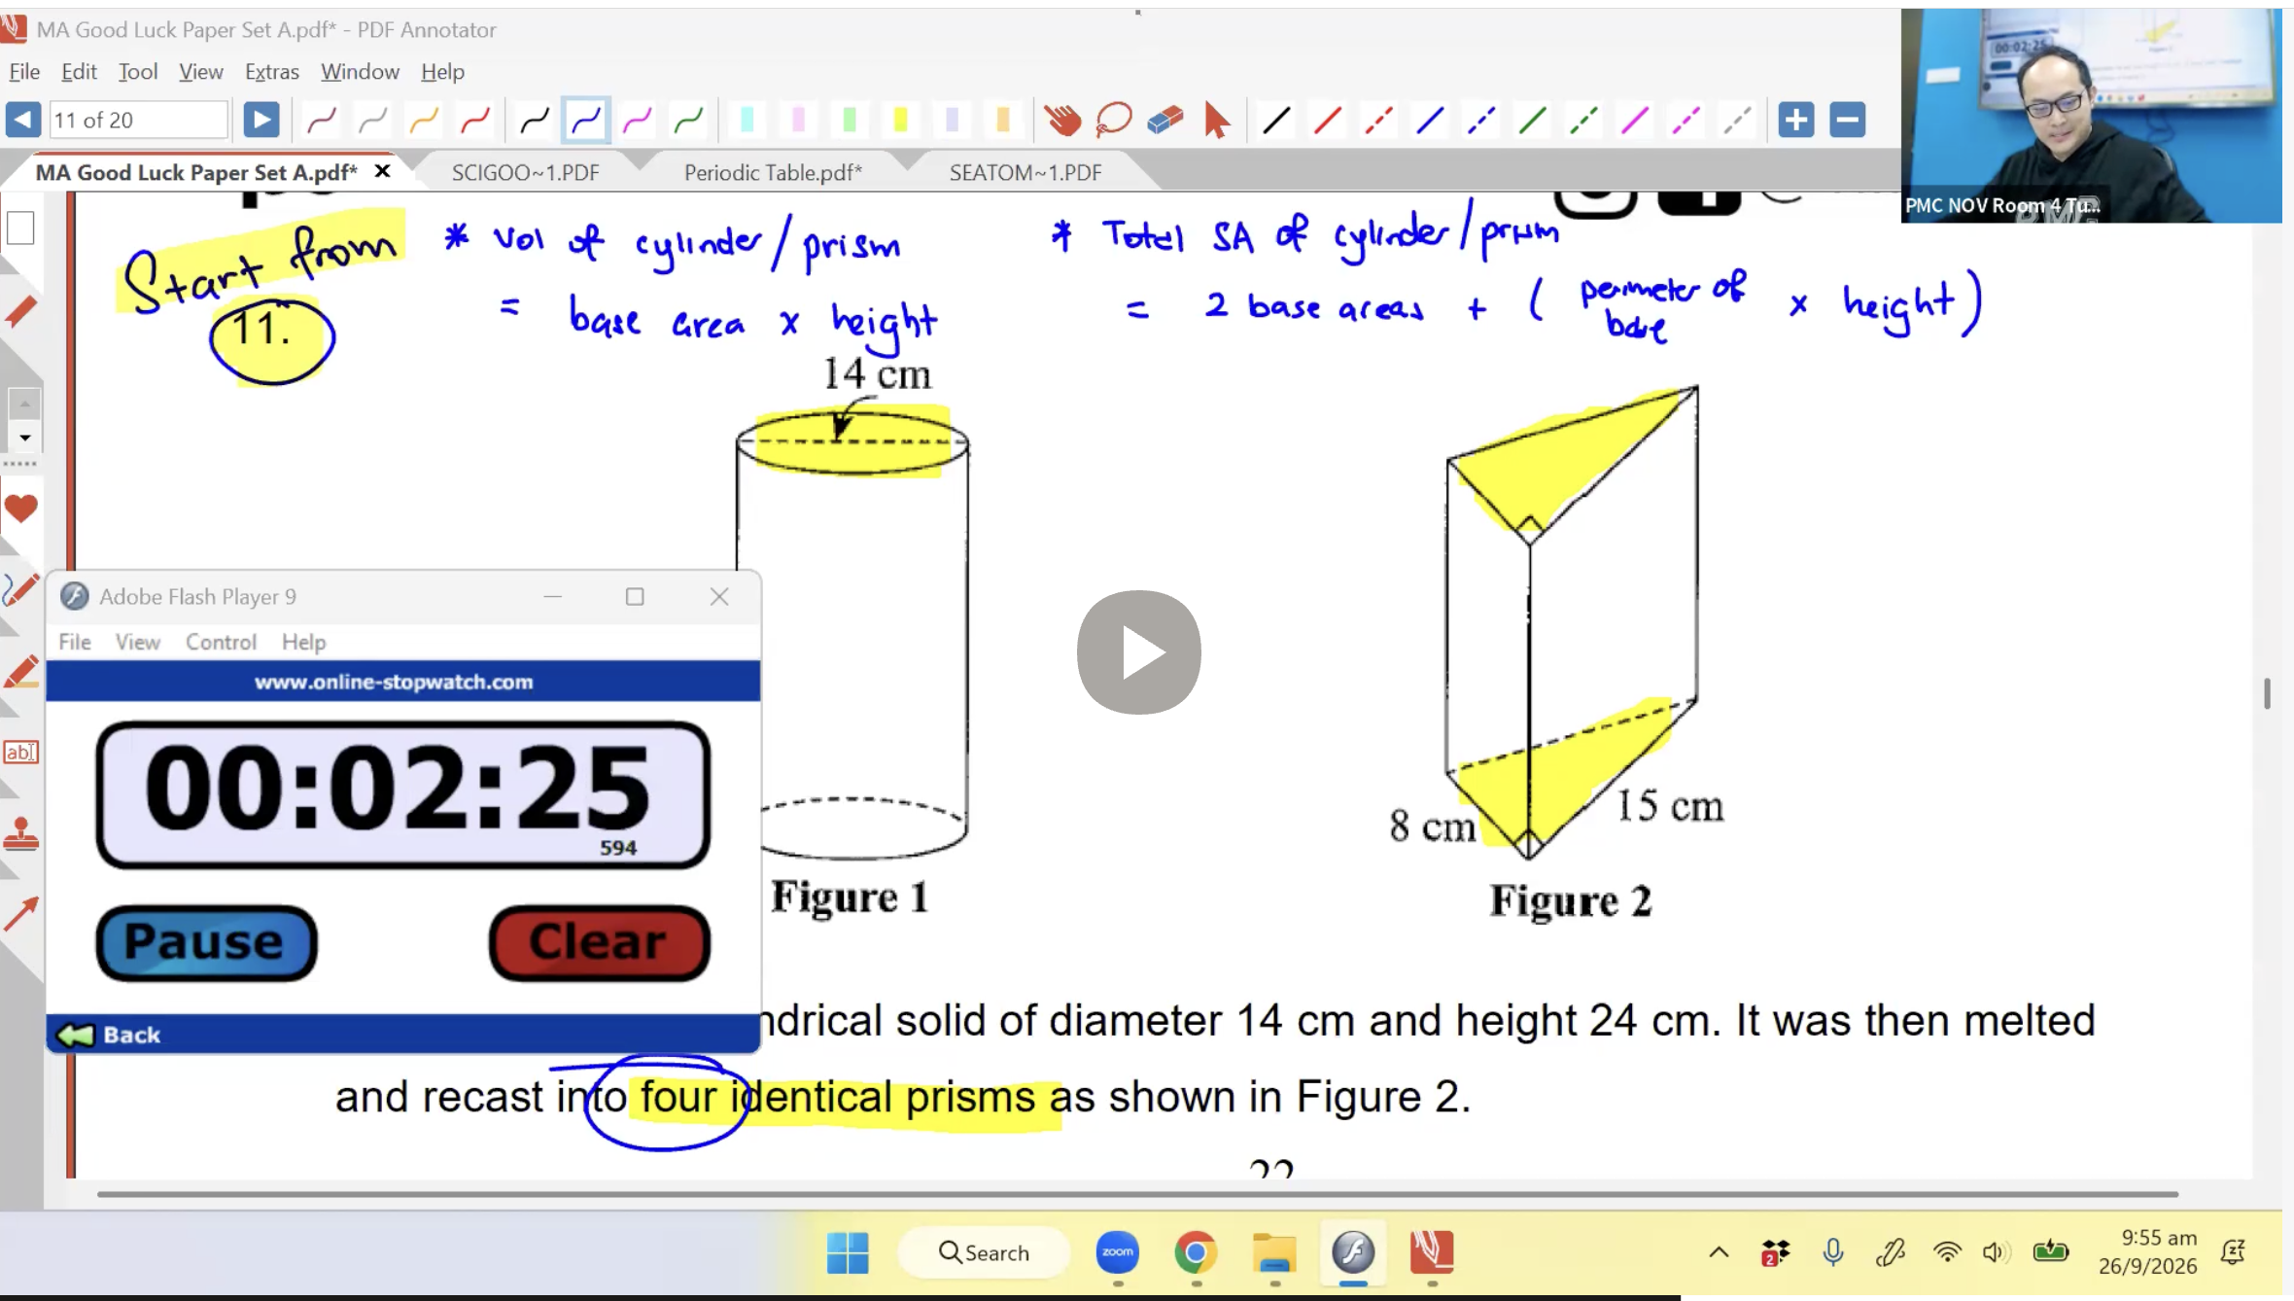Click the zoom out minus button

pyautogui.click(x=1847, y=120)
